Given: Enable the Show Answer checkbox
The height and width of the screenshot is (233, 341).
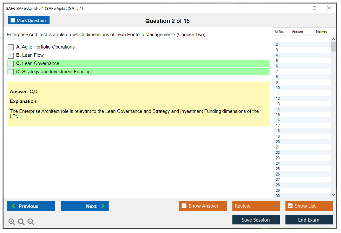Looking at the screenshot, I should (x=184, y=206).
